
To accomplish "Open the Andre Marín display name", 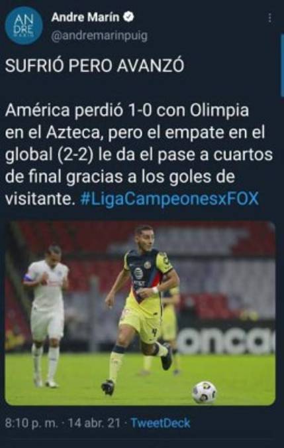I will coord(85,18).
